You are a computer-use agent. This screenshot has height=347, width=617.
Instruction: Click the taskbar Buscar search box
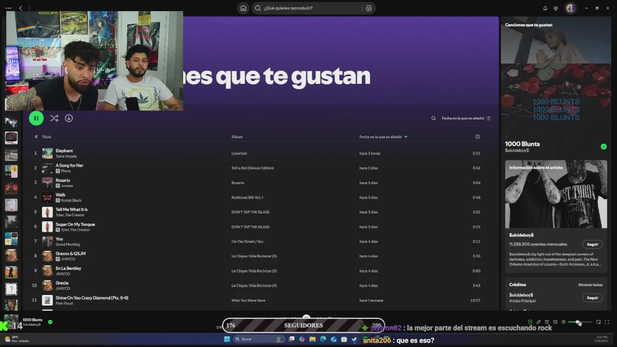[259, 339]
